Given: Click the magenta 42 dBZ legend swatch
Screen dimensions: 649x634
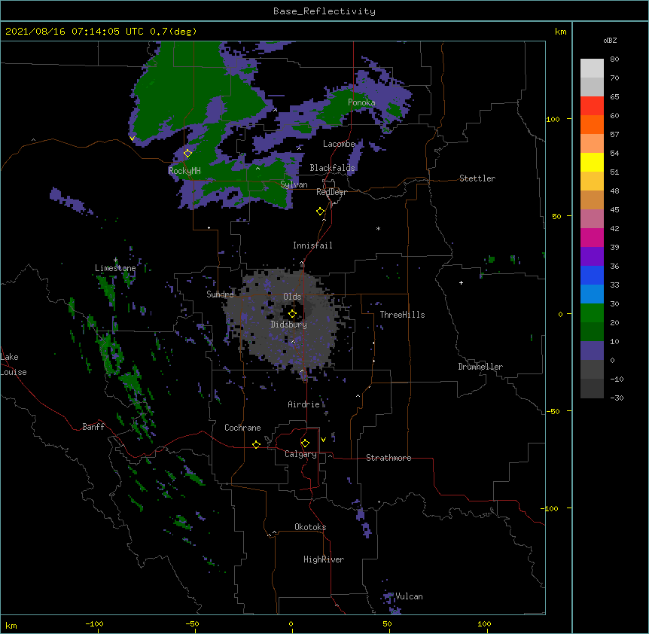Looking at the screenshot, I should pyautogui.click(x=592, y=237).
